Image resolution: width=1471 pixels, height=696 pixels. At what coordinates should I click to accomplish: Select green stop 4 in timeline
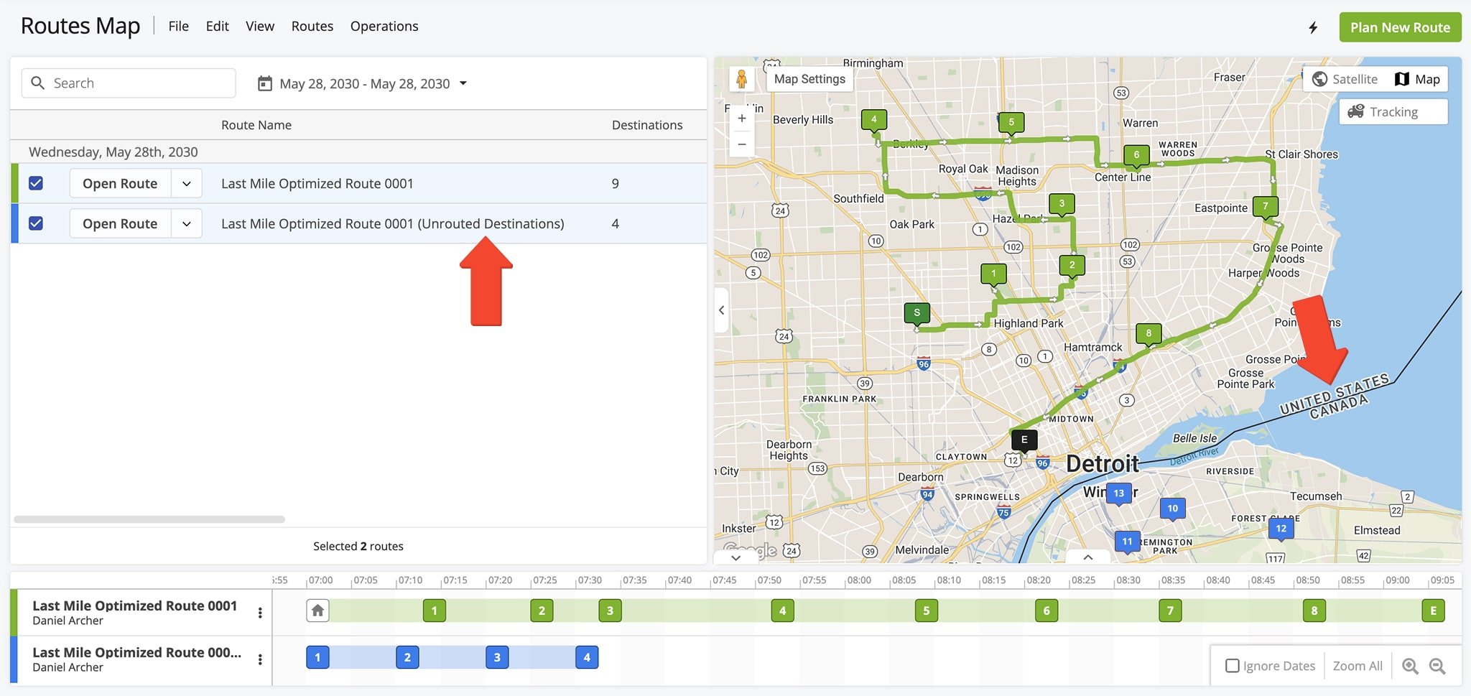pyautogui.click(x=783, y=611)
